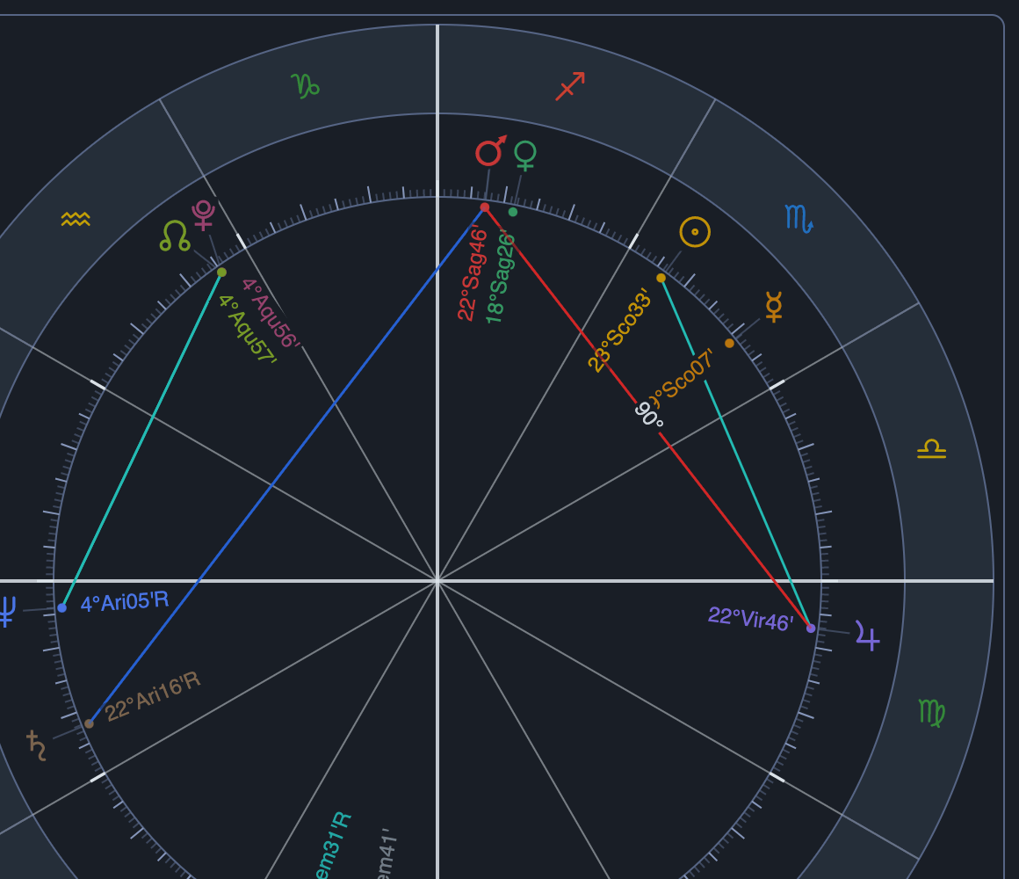This screenshot has height=879, width=1019.
Task: Click the red Mars position dot
Action: point(485,207)
